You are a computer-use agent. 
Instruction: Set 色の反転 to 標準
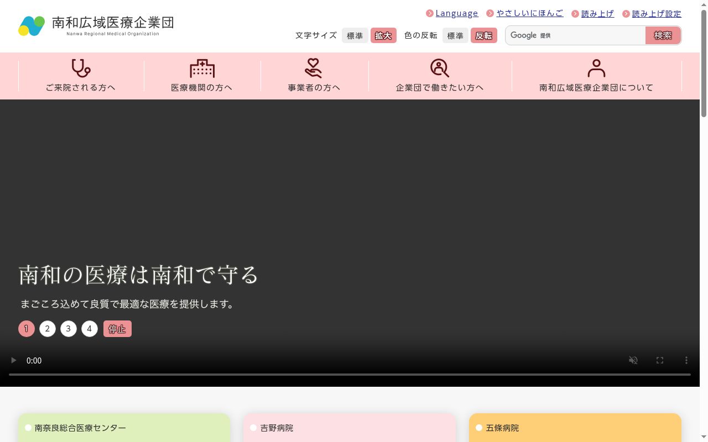[455, 35]
